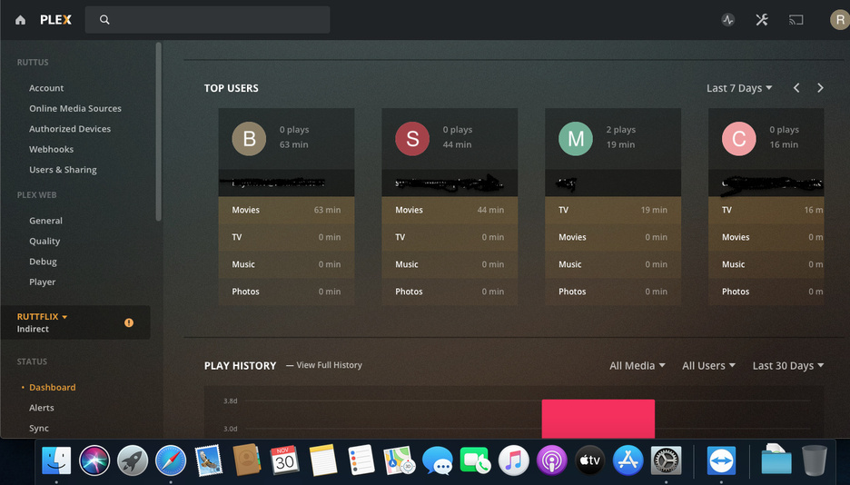Viewport: 850px width, 485px height.
Task: Open App Store from the dock
Action: (x=628, y=460)
